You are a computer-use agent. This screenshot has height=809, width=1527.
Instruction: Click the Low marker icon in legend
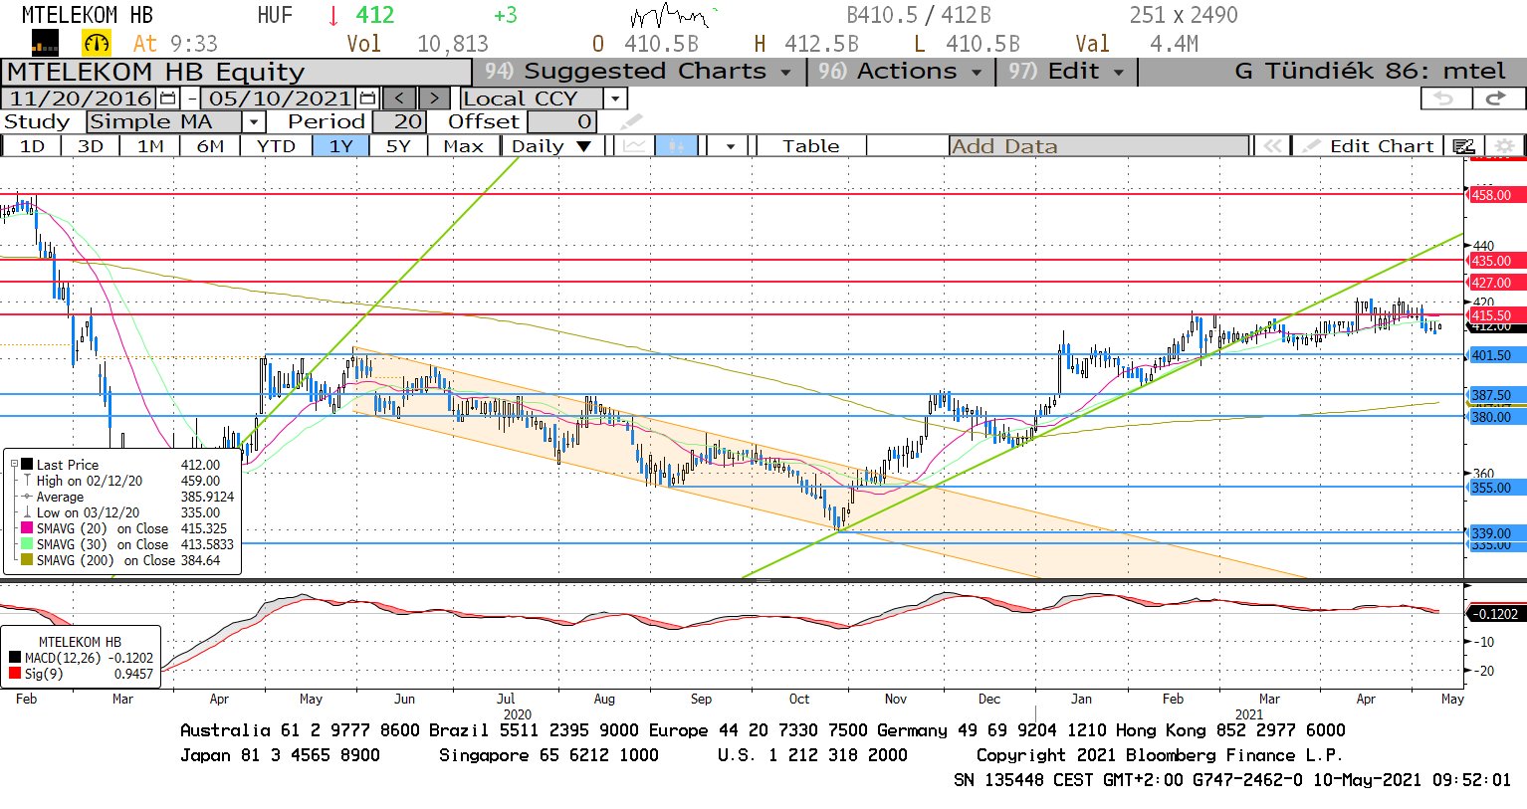(x=27, y=512)
